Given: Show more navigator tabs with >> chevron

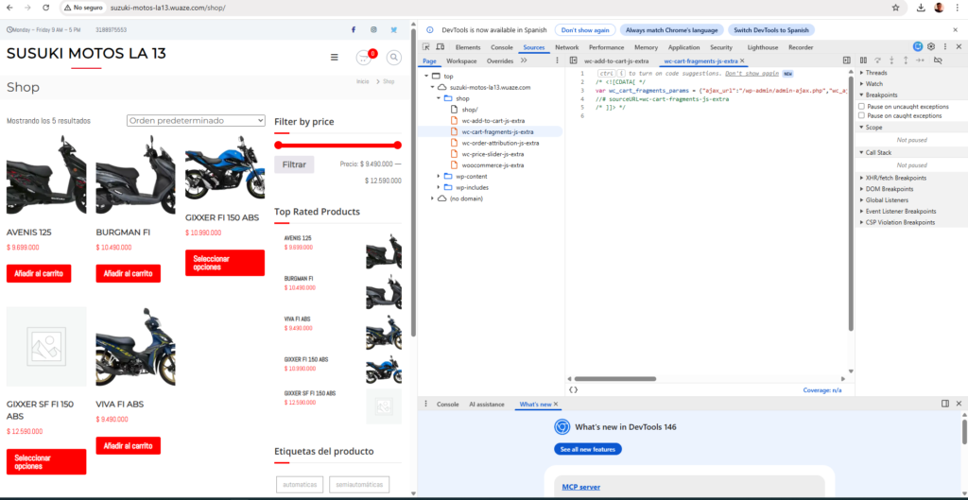Looking at the screenshot, I should 524,60.
